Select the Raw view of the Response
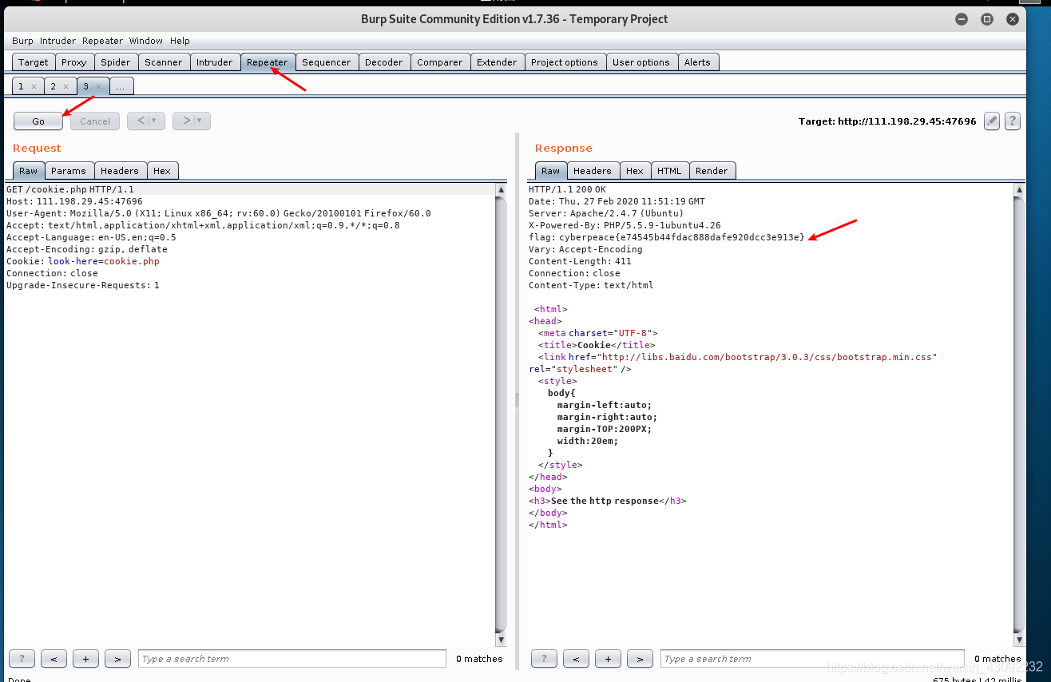Viewport: 1051px width, 682px height. pos(551,171)
